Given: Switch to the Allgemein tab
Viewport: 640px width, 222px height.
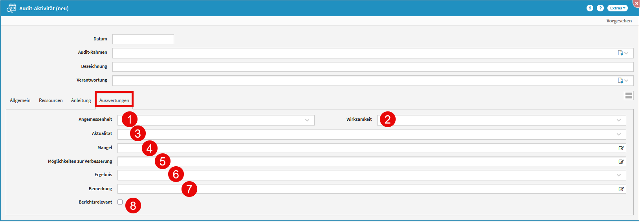Looking at the screenshot, I should [20, 100].
